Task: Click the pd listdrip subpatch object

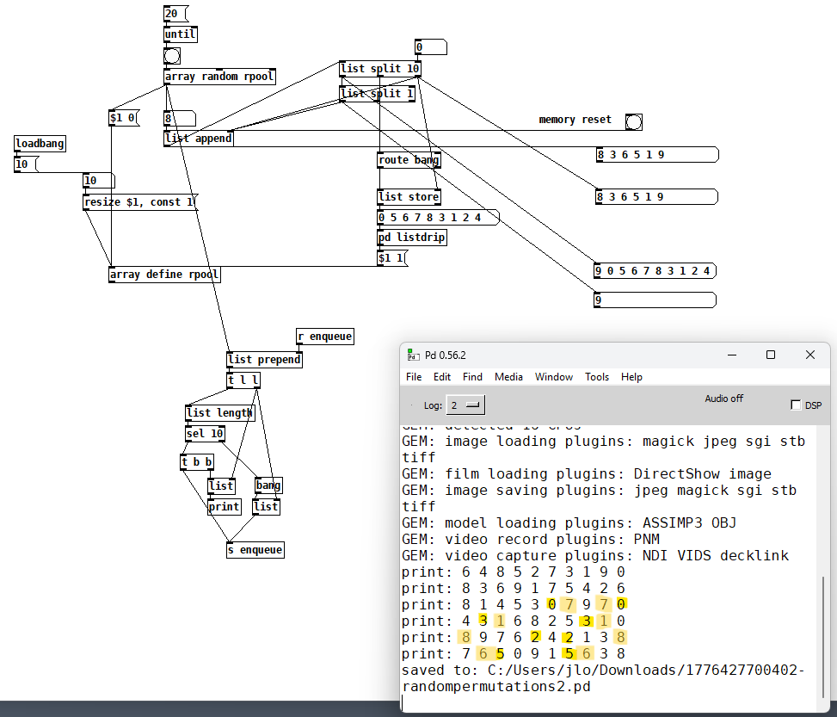Action: (412, 237)
